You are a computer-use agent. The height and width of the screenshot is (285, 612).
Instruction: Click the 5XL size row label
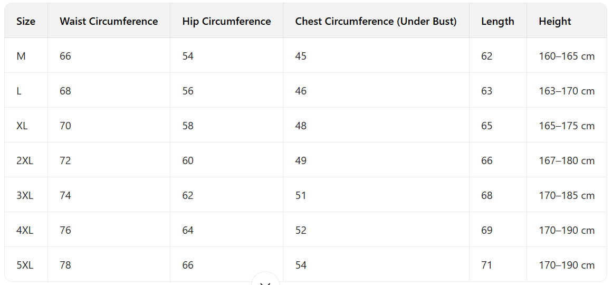[25, 265]
